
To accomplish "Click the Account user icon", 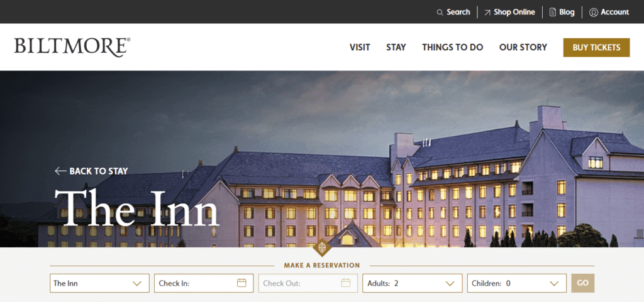I will tap(593, 13).
